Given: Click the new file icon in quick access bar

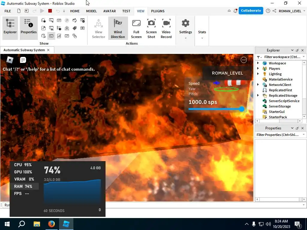Looking at the screenshot, I should [19, 11].
